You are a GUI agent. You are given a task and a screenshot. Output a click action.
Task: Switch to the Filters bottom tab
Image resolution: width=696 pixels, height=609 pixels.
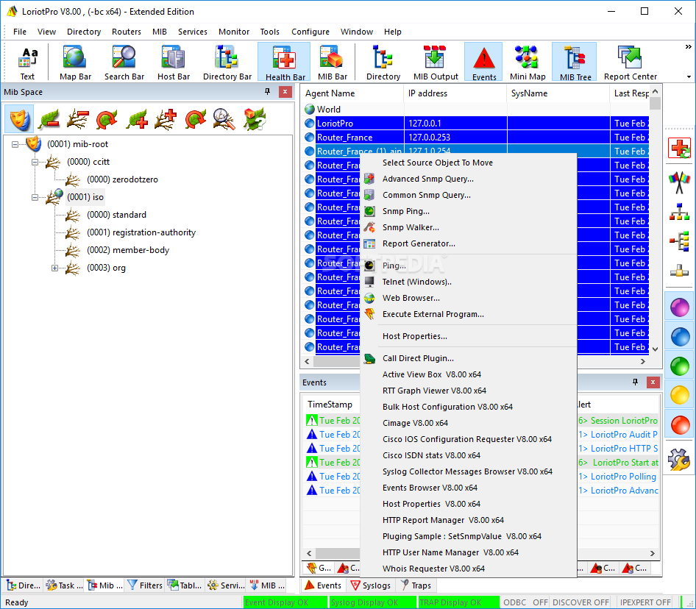[145, 585]
